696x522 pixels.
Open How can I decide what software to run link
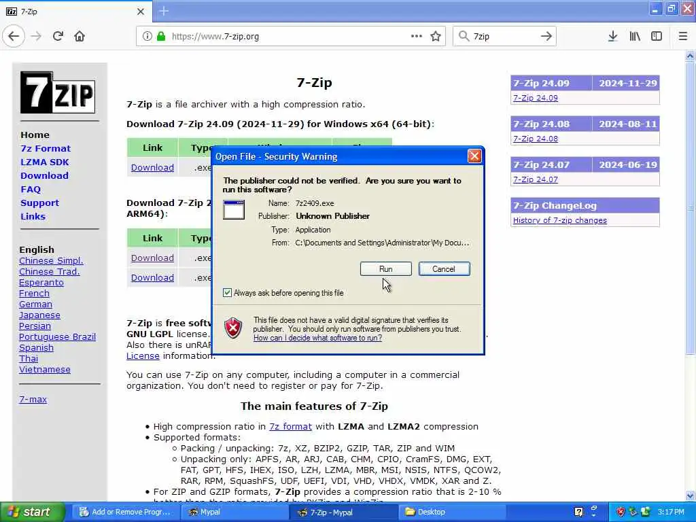(317, 338)
